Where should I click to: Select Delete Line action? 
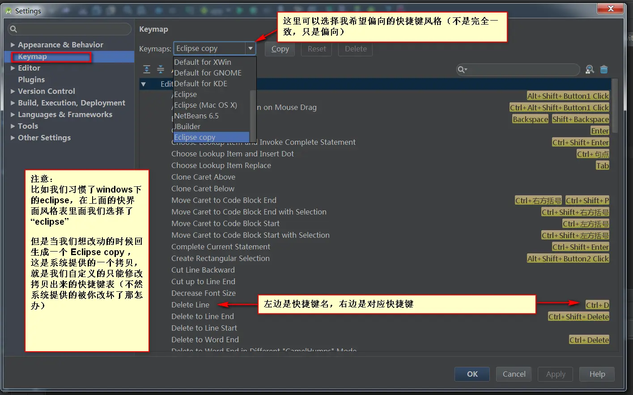click(190, 305)
